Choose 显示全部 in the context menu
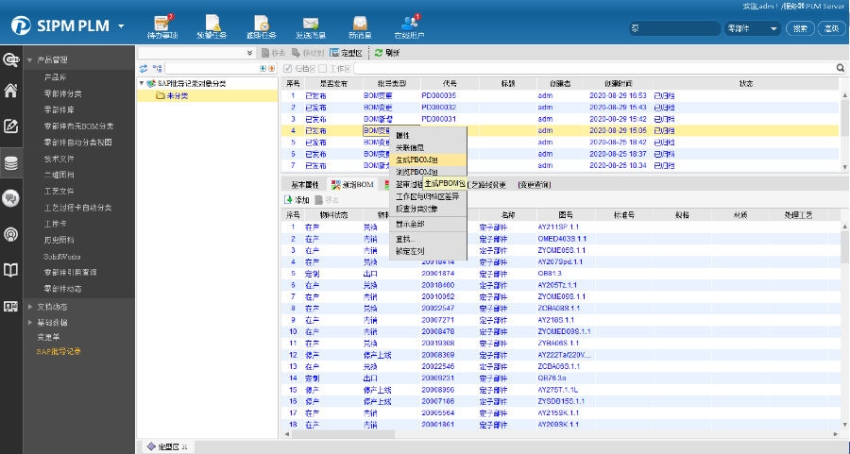This screenshot has width=850, height=454. [409, 224]
